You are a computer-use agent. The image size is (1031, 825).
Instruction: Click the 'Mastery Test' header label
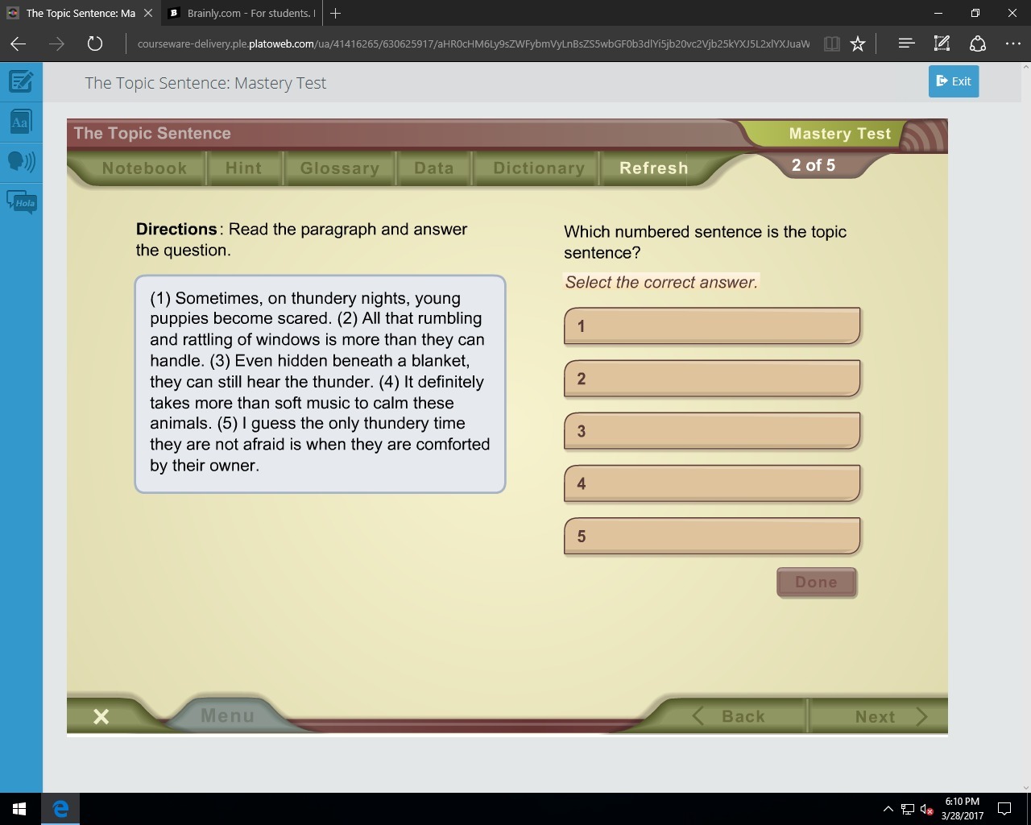pos(840,134)
